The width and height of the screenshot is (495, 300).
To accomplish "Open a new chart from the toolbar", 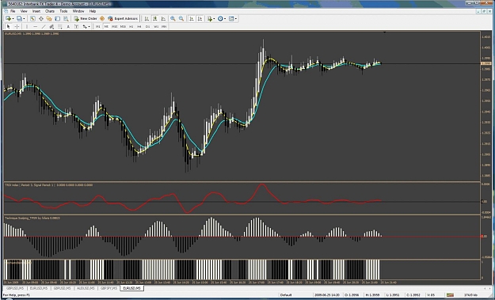I will pyautogui.click(x=8, y=19).
